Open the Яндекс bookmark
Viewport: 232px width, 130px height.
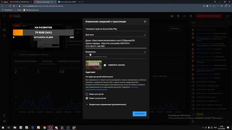pyautogui.click(x=18, y=10)
